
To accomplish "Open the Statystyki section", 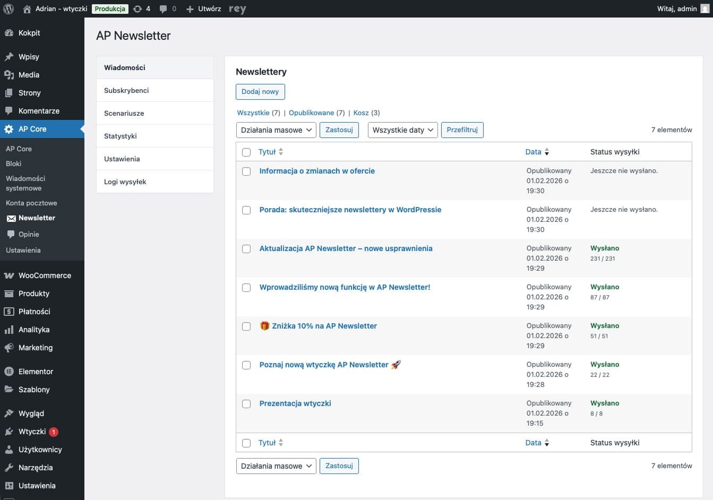I will [x=121, y=136].
